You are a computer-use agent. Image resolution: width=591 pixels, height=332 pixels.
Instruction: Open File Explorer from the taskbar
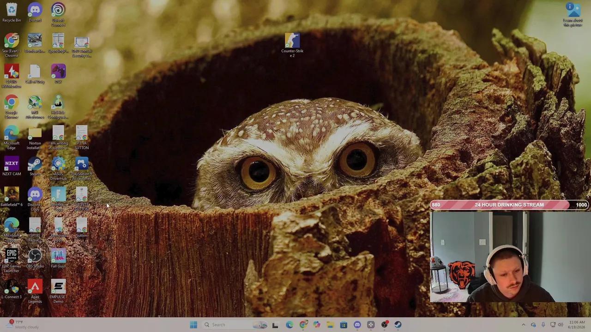[x=330, y=325]
